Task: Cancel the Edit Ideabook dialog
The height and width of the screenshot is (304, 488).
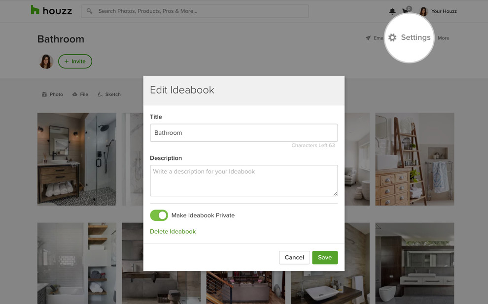Action: pyautogui.click(x=294, y=258)
